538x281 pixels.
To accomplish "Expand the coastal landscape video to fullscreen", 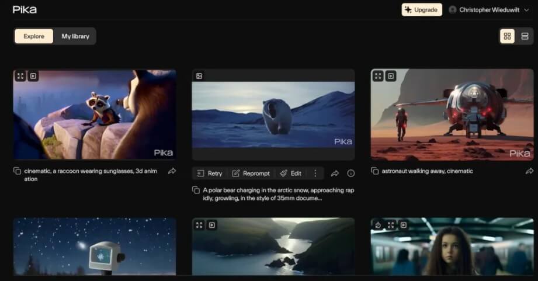I will pyautogui.click(x=199, y=225).
